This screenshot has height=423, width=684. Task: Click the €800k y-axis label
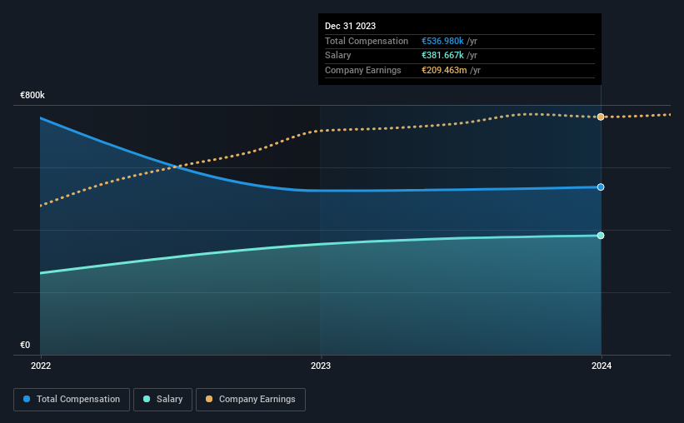tap(32, 95)
